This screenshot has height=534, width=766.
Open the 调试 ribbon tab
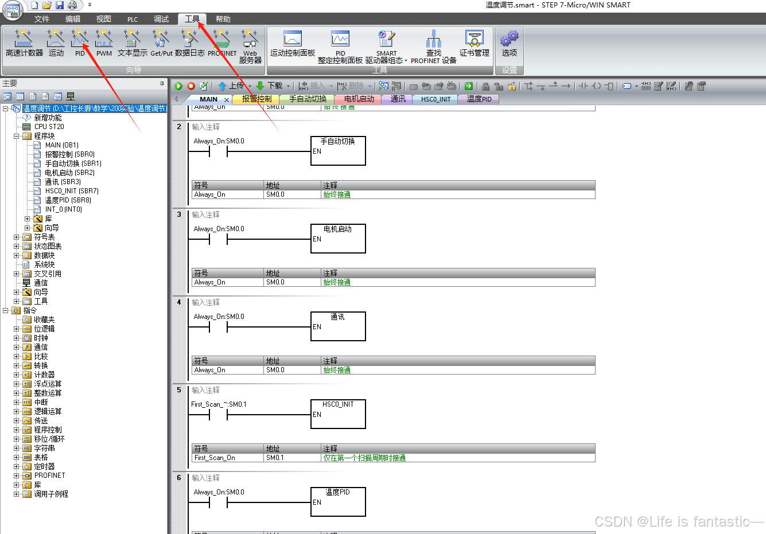coord(161,20)
